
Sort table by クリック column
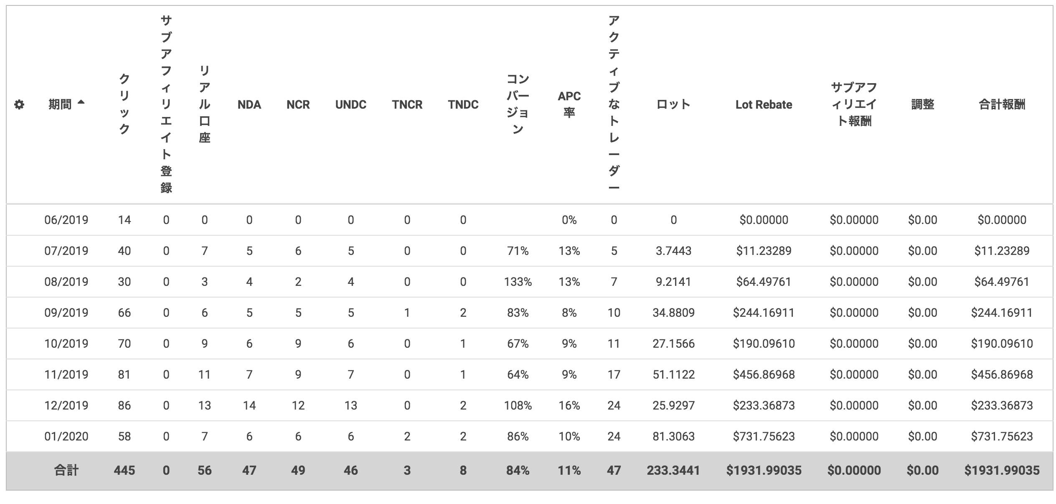pos(124,104)
